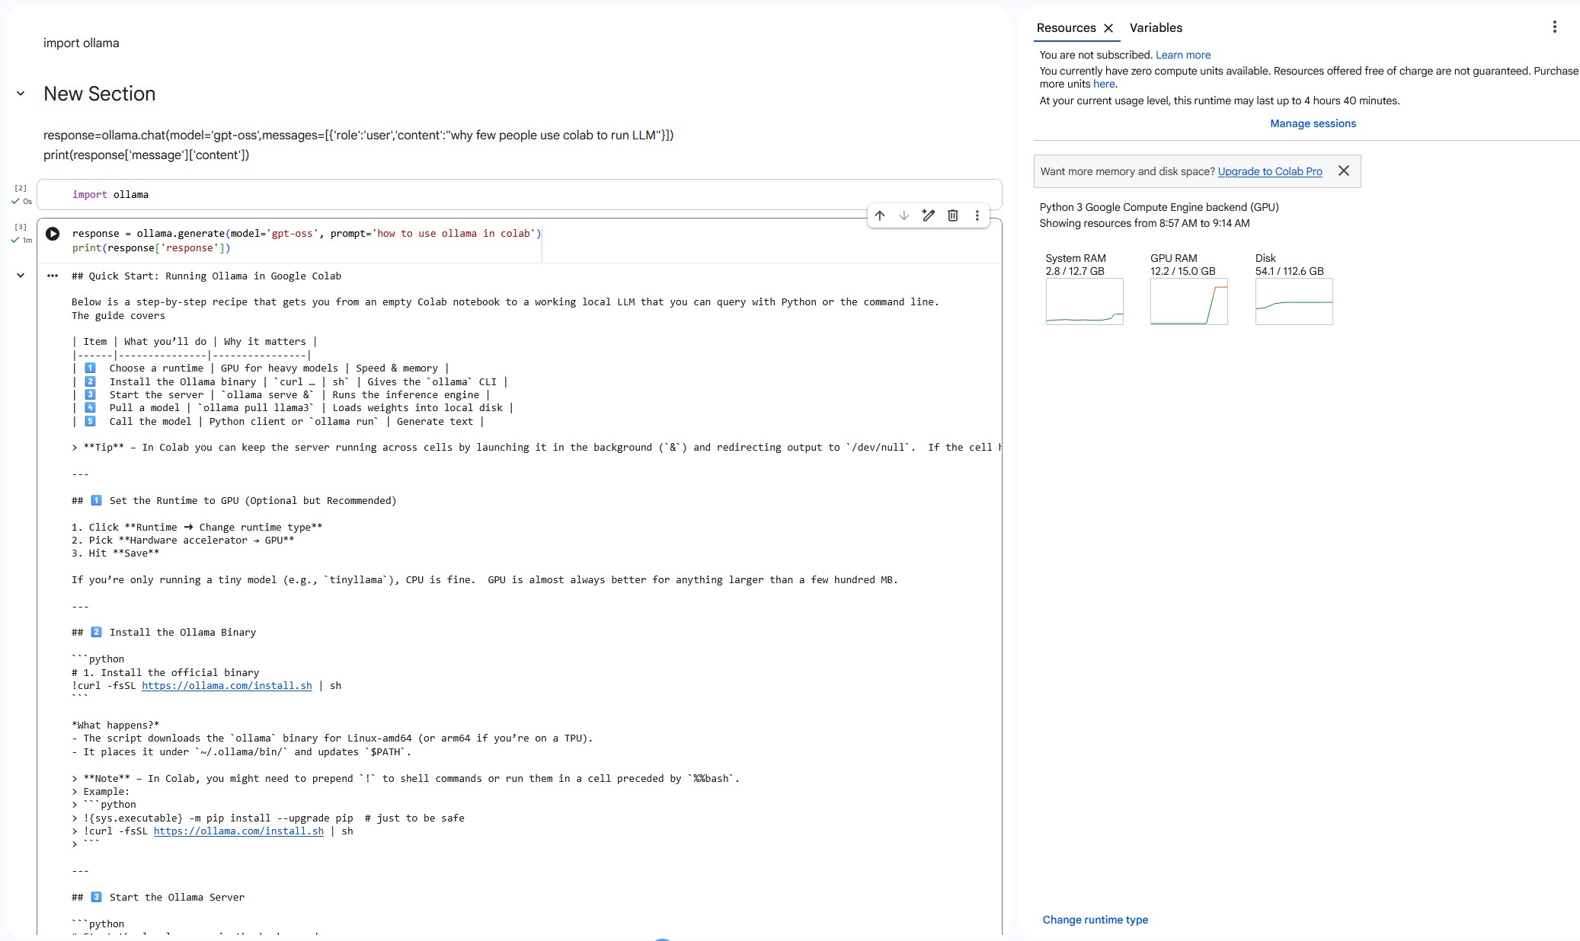Open the cell's more options menu
The image size is (1580, 941).
click(x=977, y=215)
